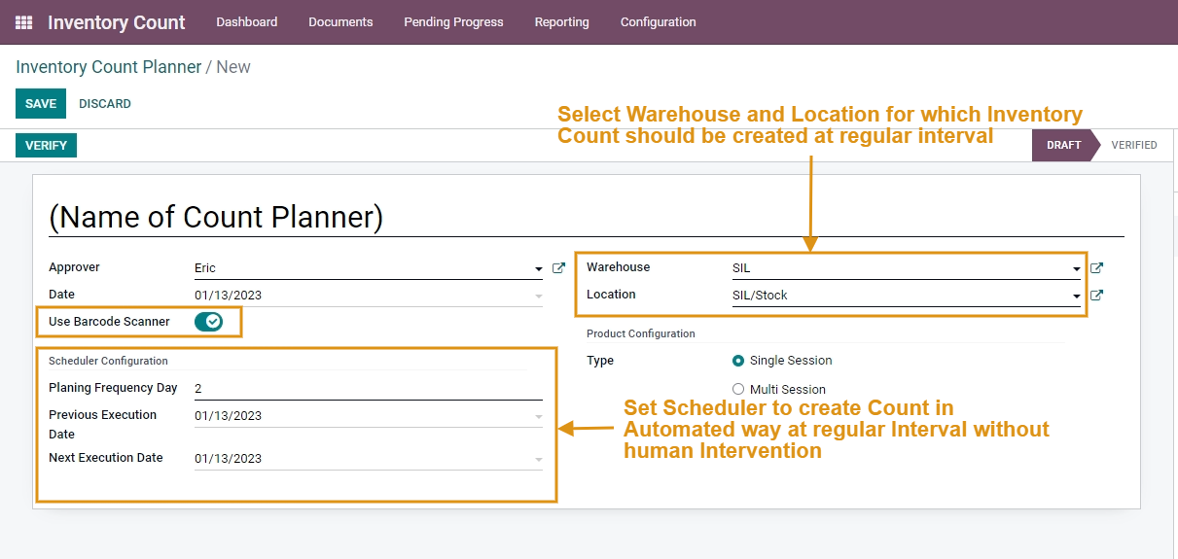Go back to Inventory Count Planner breadcrumb

108,67
